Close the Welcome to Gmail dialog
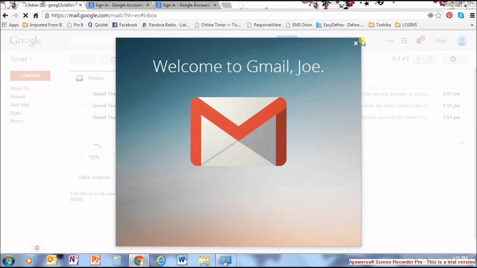The image size is (477, 268). [x=356, y=43]
